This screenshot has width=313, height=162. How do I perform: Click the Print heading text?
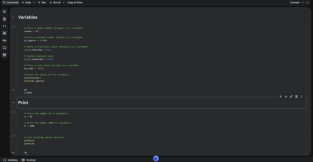pos(23,103)
